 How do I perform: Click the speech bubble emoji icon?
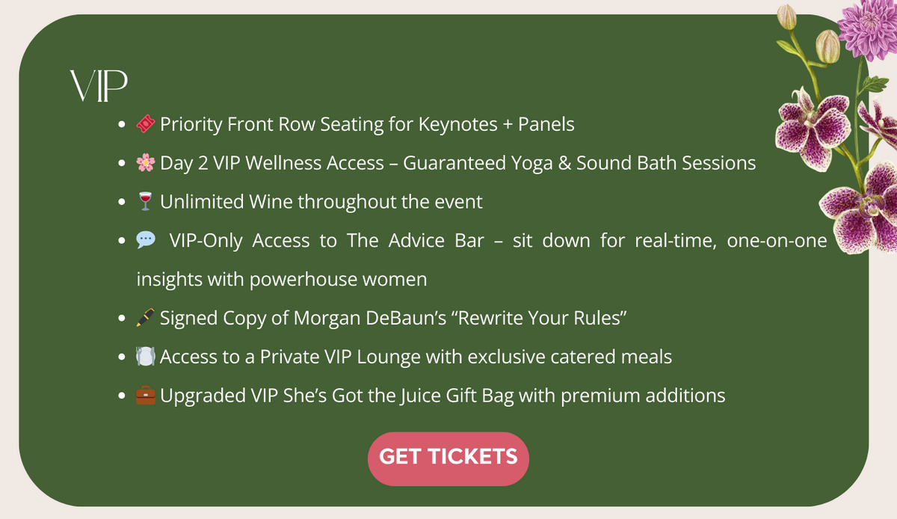[x=146, y=241]
